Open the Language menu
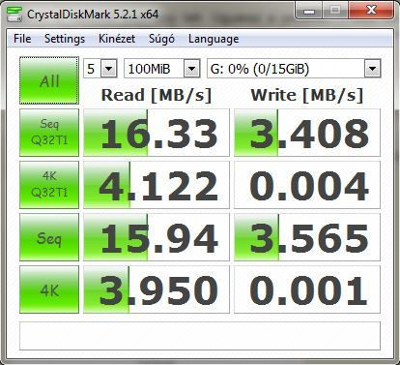Viewport: 400px width, 365px height. pyautogui.click(x=214, y=39)
